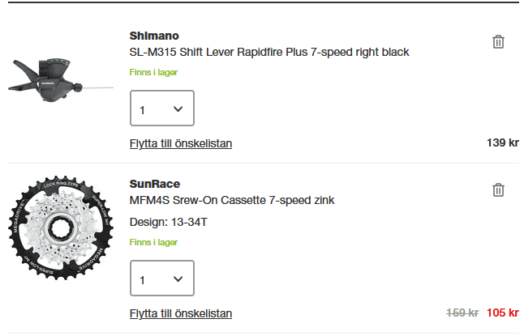The image size is (524, 336).
Task: Click chevron arrow in SunRace quantity box
Action: (178, 279)
